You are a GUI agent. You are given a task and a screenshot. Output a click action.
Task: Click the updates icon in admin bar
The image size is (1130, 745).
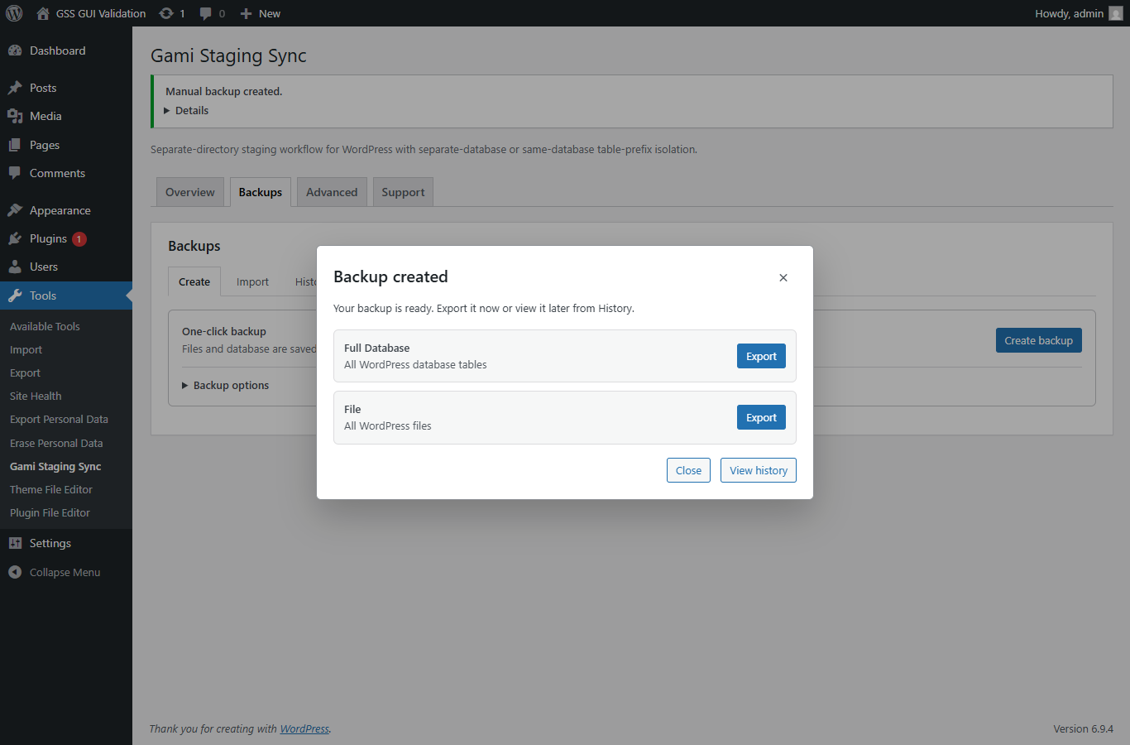[166, 13]
